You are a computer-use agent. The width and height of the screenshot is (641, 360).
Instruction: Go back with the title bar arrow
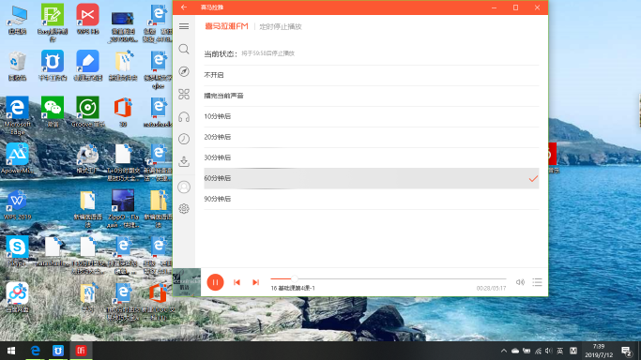point(184,7)
